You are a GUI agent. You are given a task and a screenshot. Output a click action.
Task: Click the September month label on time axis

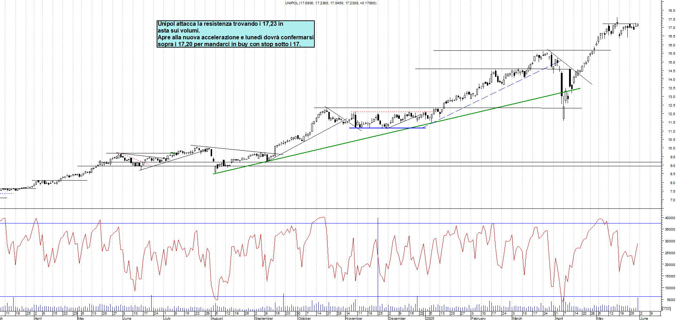point(264,318)
